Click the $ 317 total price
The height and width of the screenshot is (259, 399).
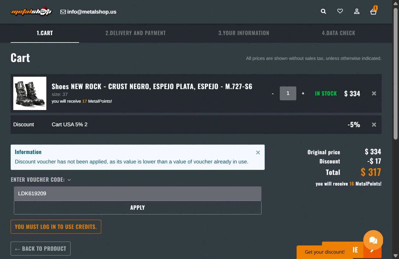pyautogui.click(x=371, y=172)
